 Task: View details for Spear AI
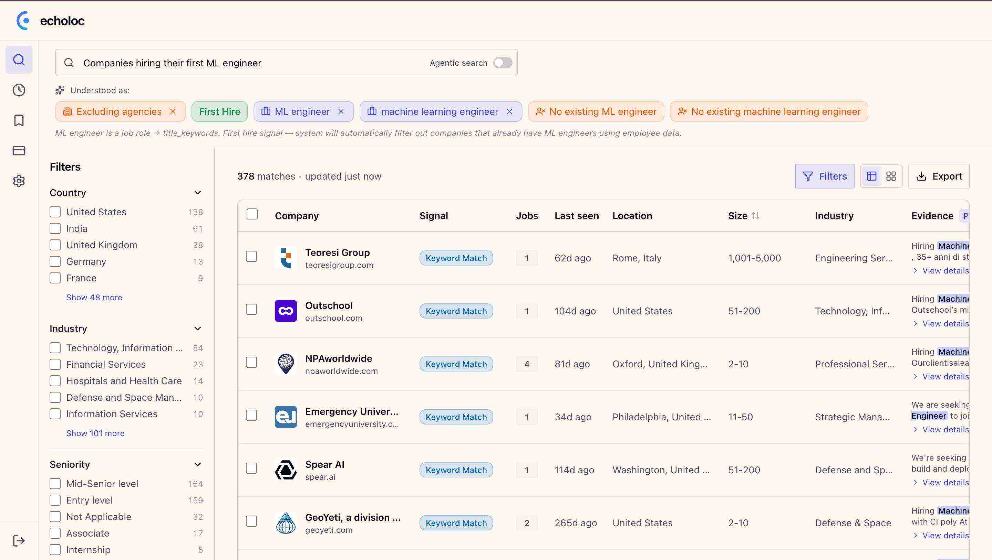point(944,482)
